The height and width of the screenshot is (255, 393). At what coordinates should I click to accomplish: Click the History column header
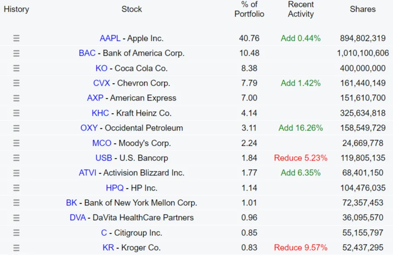pyautogui.click(x=16, y=9)
